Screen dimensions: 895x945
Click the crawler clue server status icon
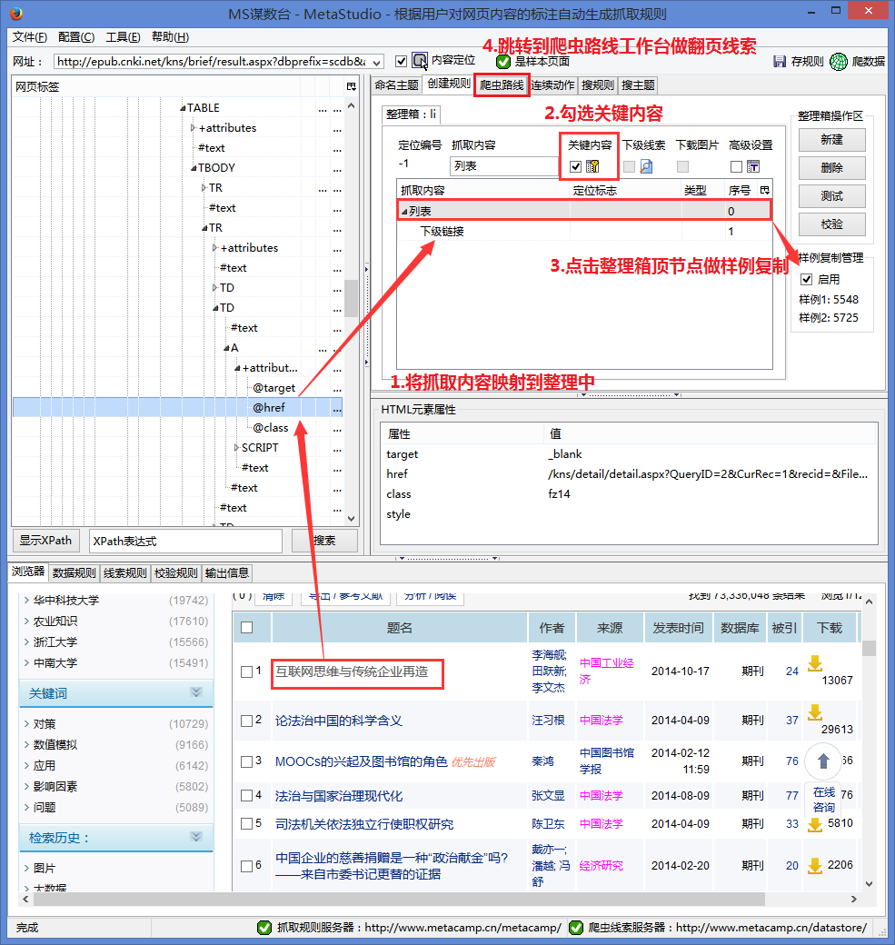coord(576,928)
